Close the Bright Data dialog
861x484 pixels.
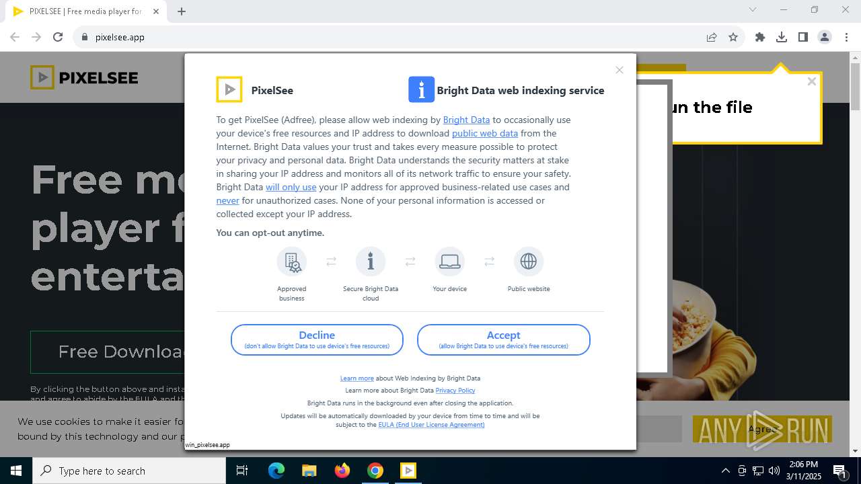coord(620,70)
